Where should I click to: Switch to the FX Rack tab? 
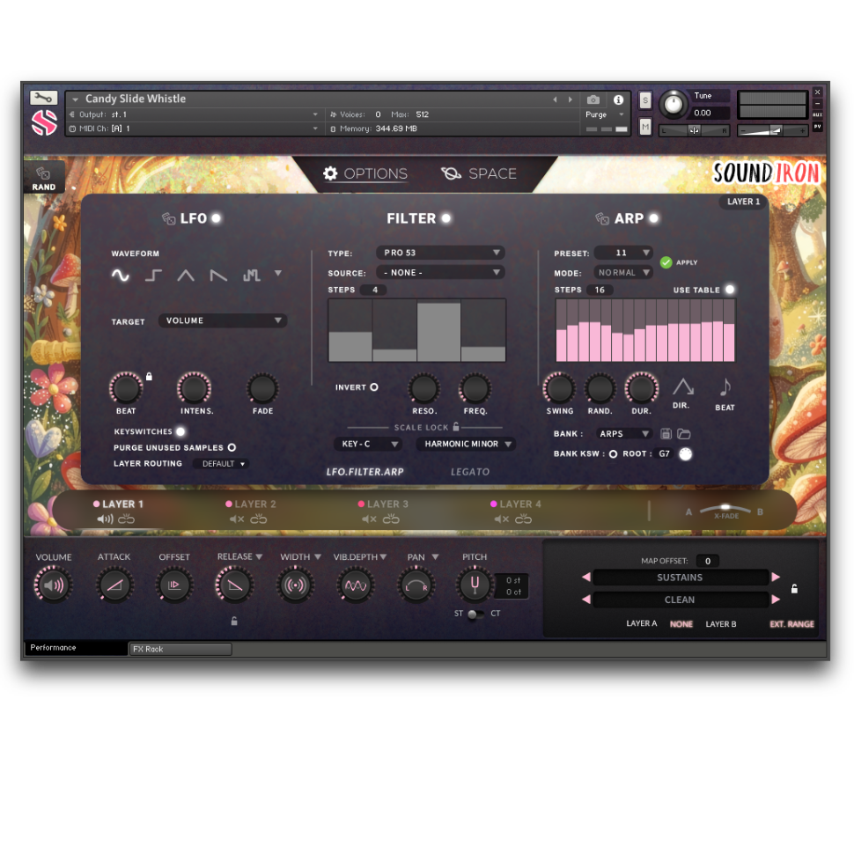[x=180, y=649]
